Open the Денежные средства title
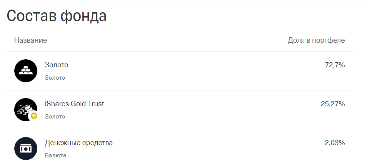 (79, 143)
